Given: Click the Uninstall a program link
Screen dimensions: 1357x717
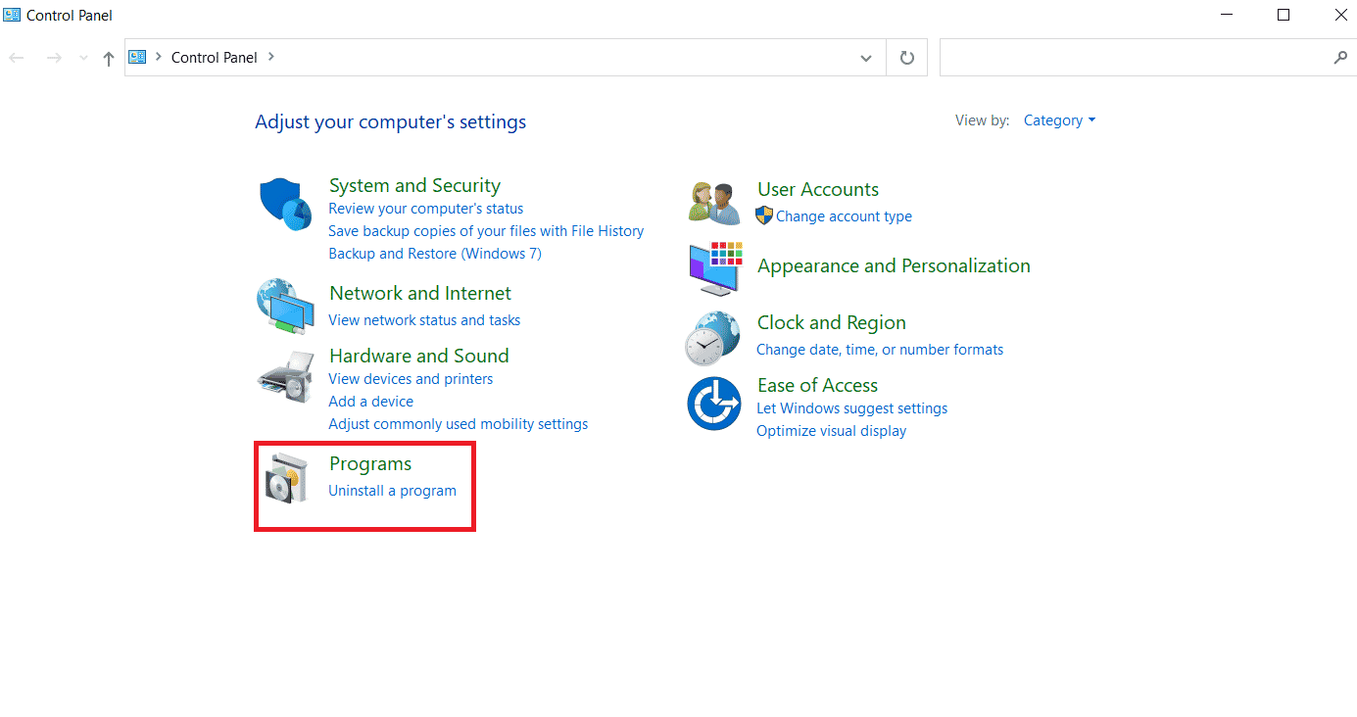Looking at the screenshot, I should 392,491.
